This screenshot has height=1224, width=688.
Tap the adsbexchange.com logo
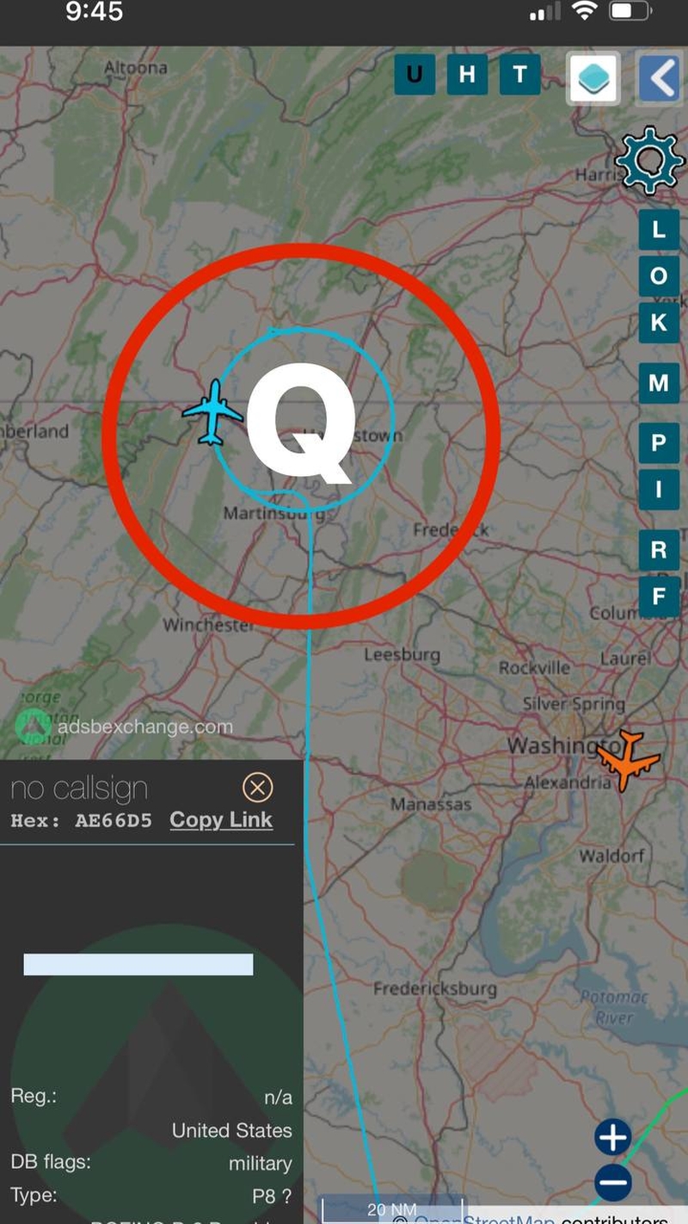click(125, 726)
